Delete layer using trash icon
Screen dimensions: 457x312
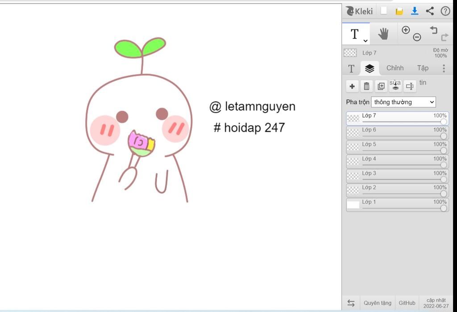[366, 86]
